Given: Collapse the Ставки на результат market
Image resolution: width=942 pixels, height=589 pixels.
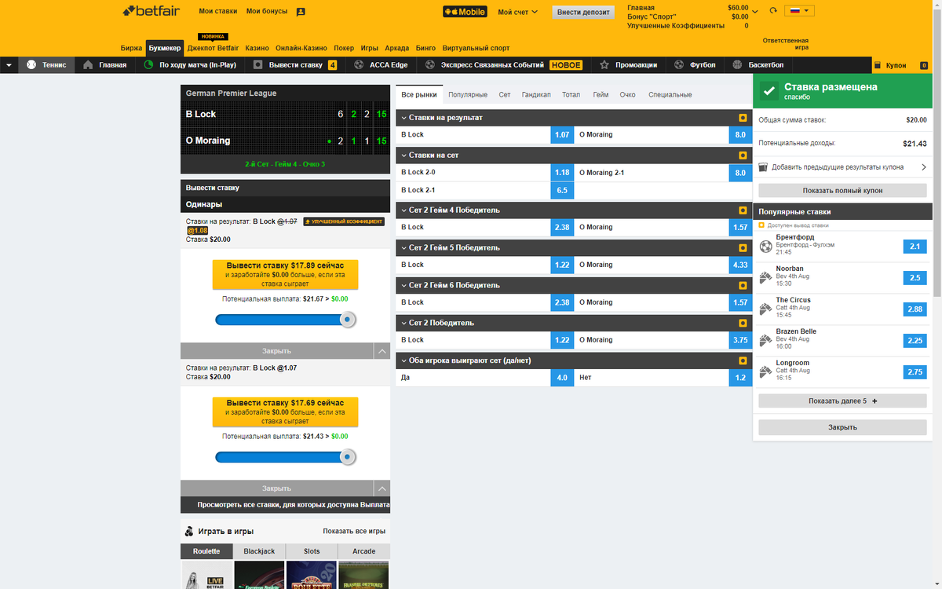Looking at the screenshot, I should (403, 118).
